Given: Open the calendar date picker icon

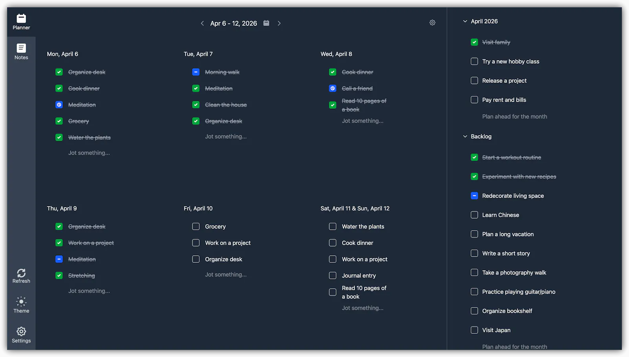Looking at the screenshot, I should tap(266, 23).
